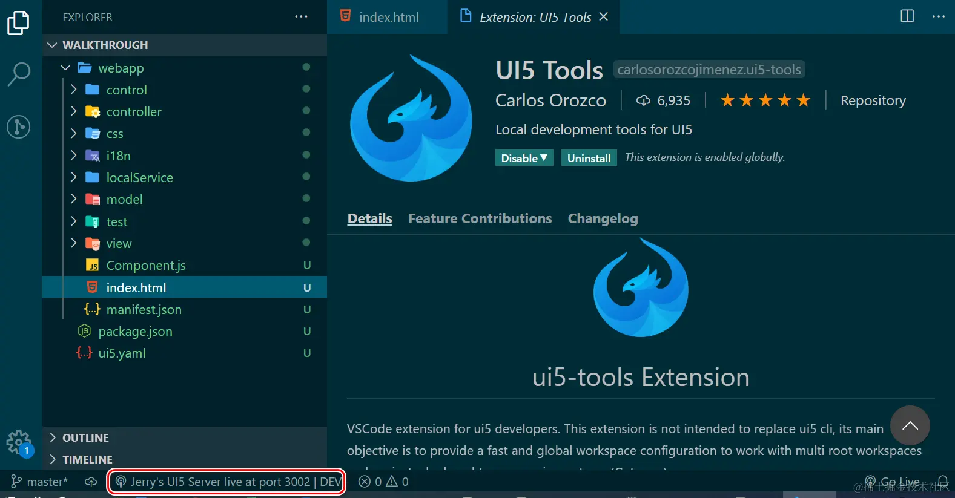Click the U status badge of ui5.yaml
The height and width of the screenshot is (498, 955).
307,353
